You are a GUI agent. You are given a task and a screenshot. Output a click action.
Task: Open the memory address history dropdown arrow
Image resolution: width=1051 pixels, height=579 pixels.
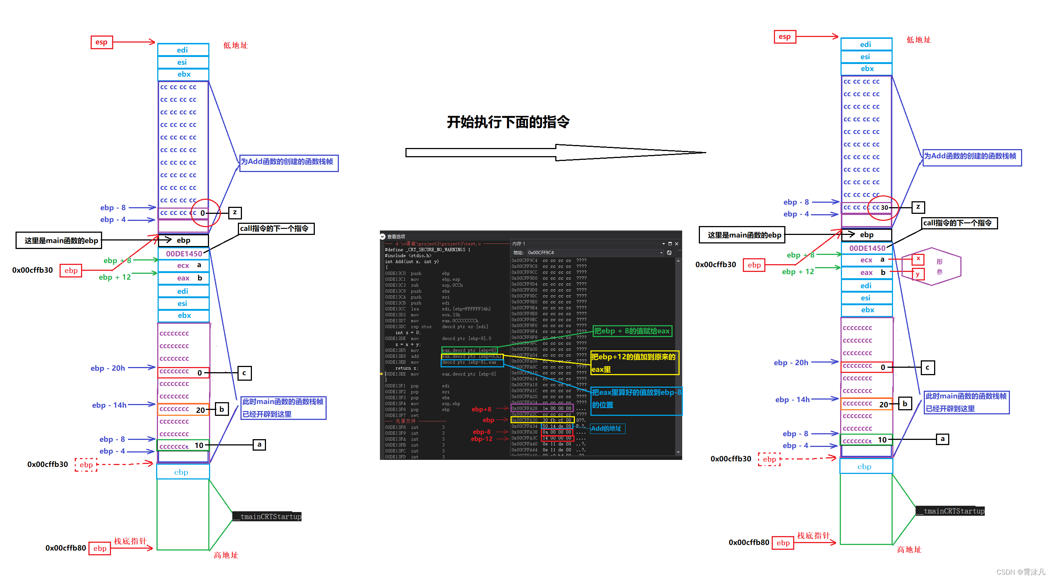pos(661,253)
